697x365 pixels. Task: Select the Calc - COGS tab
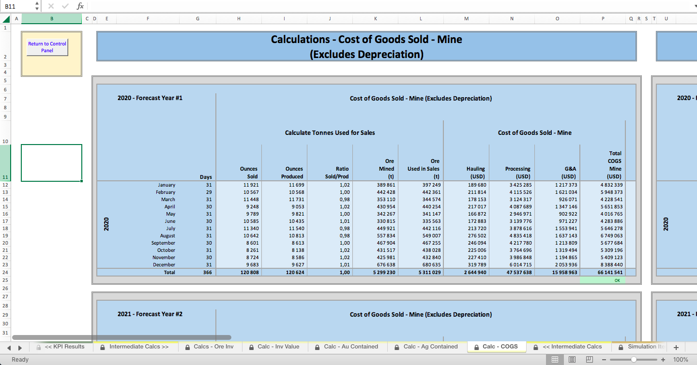point(497,347)
